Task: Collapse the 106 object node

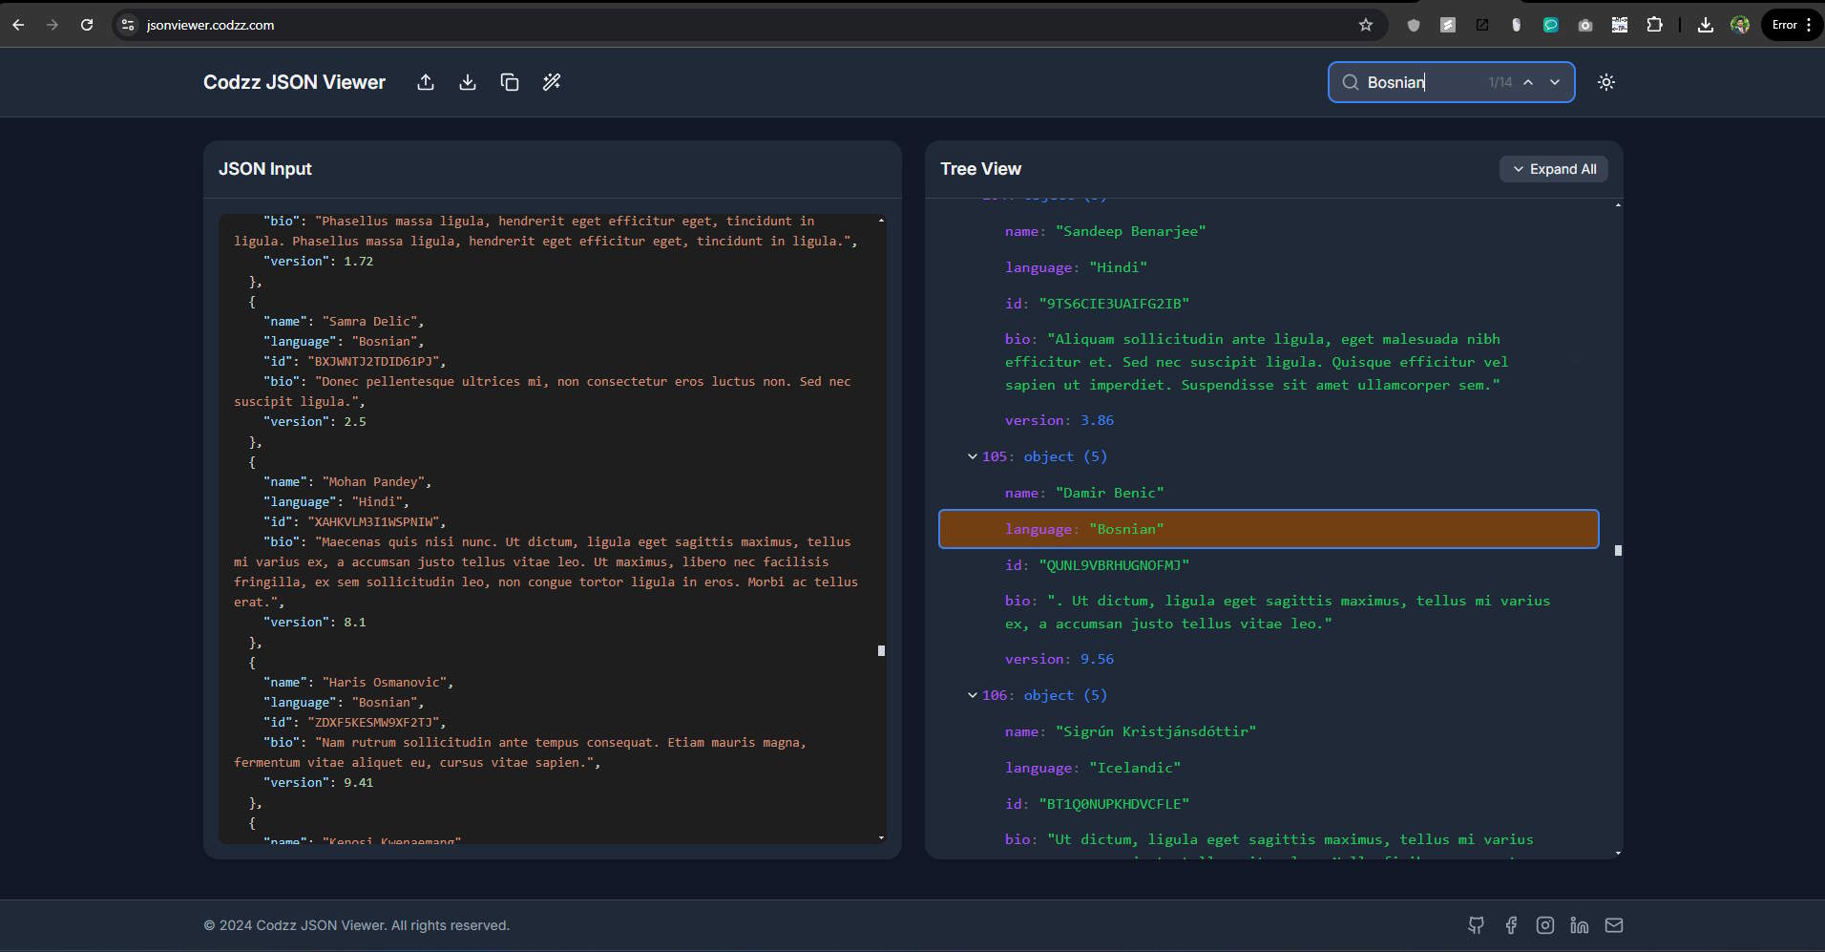Action: pos(973,695)
